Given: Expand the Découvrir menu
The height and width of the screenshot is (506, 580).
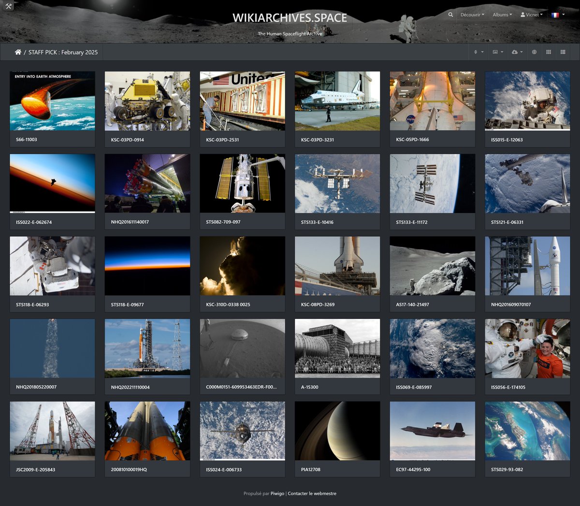Looking at the screenshot, I should coord(472,14).
